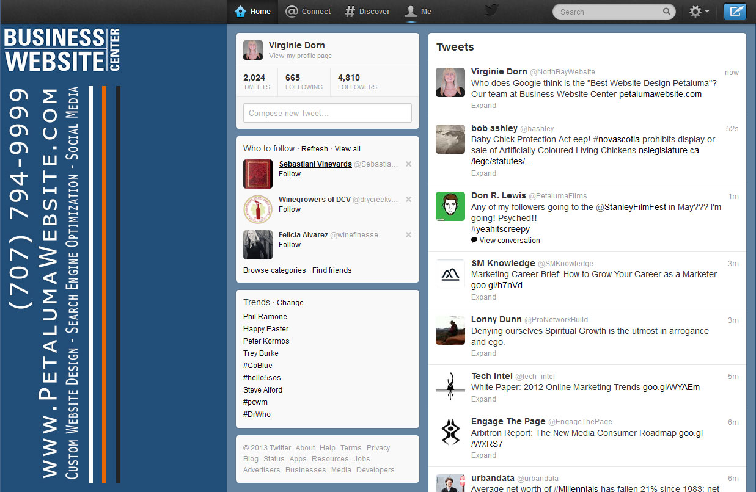The image size is (756, 492).
Task: Open the Connect tab
Action: click(308, 12)
